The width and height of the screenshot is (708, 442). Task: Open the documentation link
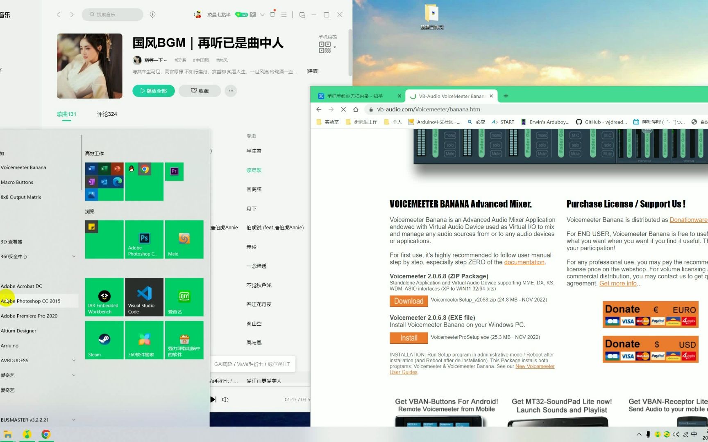(524, 262)
